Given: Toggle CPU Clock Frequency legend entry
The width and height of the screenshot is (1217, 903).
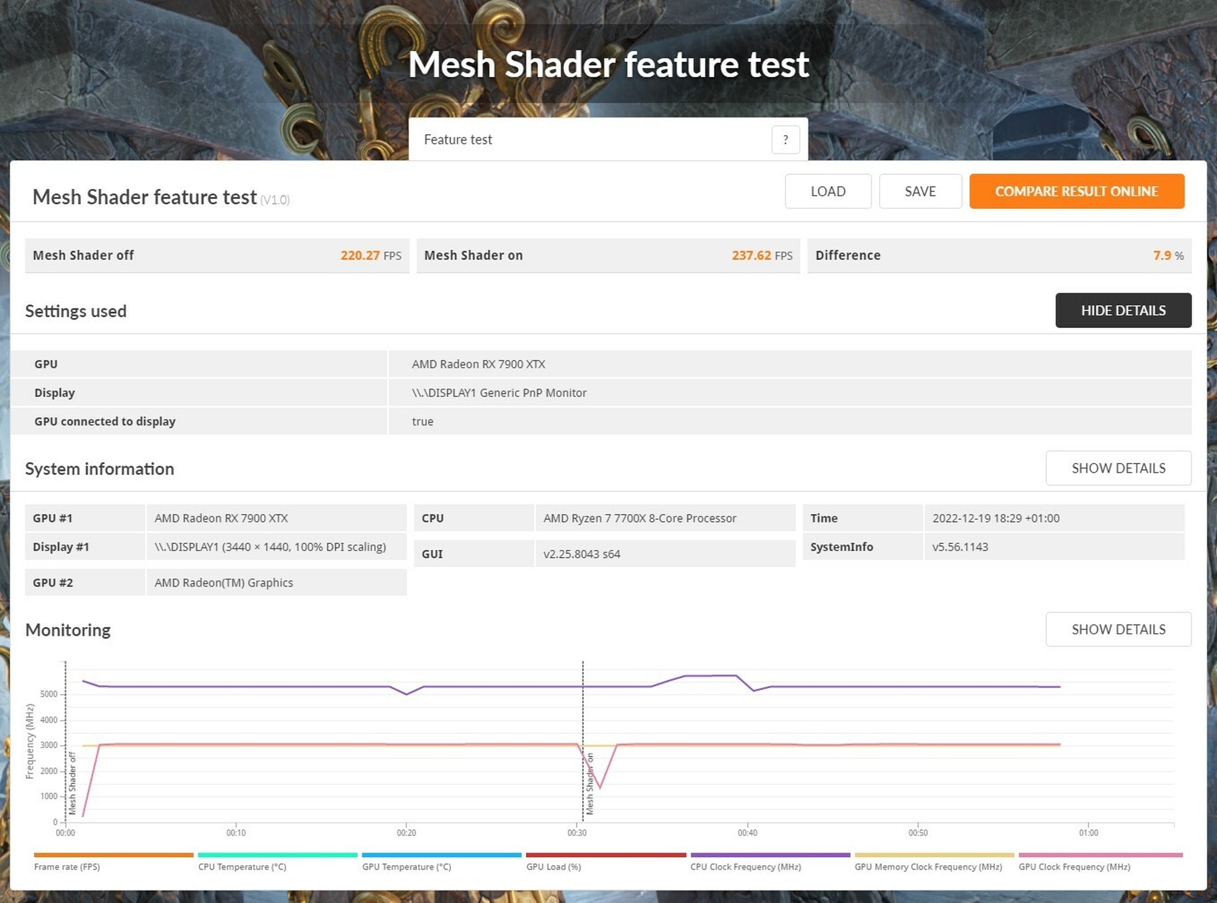Looking at the screenshot, I should pyautogui.click(x=770, y=862).
